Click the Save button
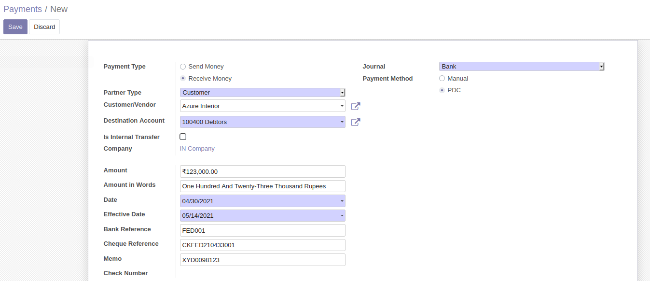This screenshot has height=281, width=650. tap(15, 27)
